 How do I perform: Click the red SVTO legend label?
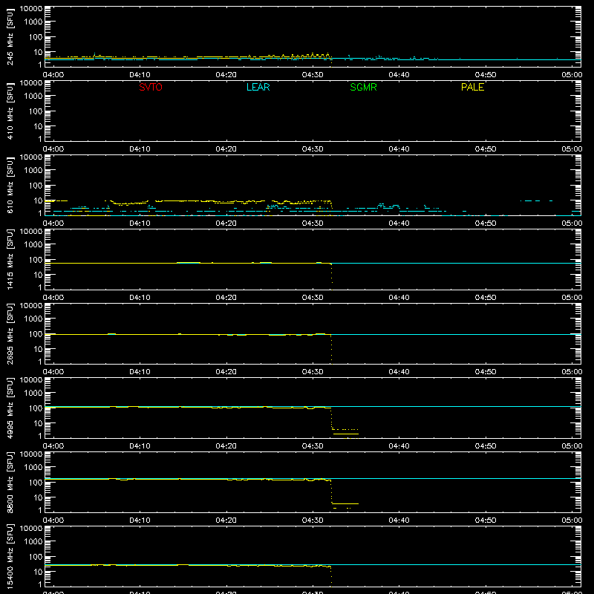[x=151, y=87]
